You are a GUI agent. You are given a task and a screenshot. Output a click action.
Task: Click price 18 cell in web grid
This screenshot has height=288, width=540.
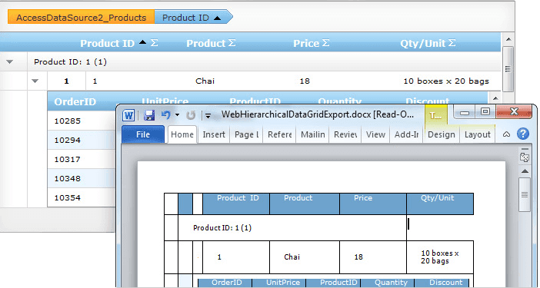coord(305,81)
